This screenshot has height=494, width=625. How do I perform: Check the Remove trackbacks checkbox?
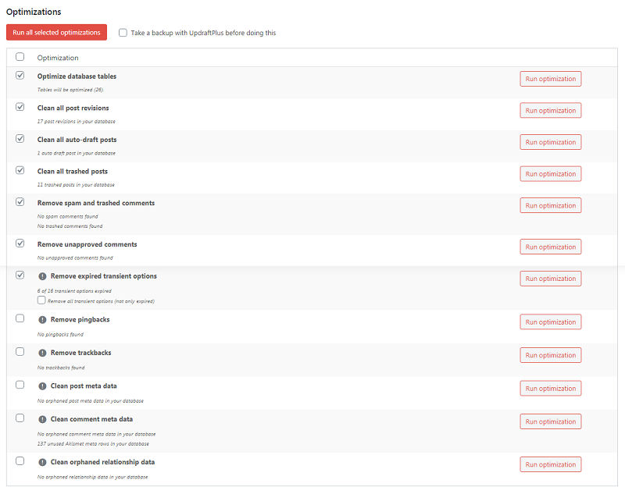20,352
